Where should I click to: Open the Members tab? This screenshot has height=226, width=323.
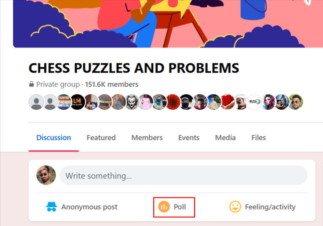(147, 137)
